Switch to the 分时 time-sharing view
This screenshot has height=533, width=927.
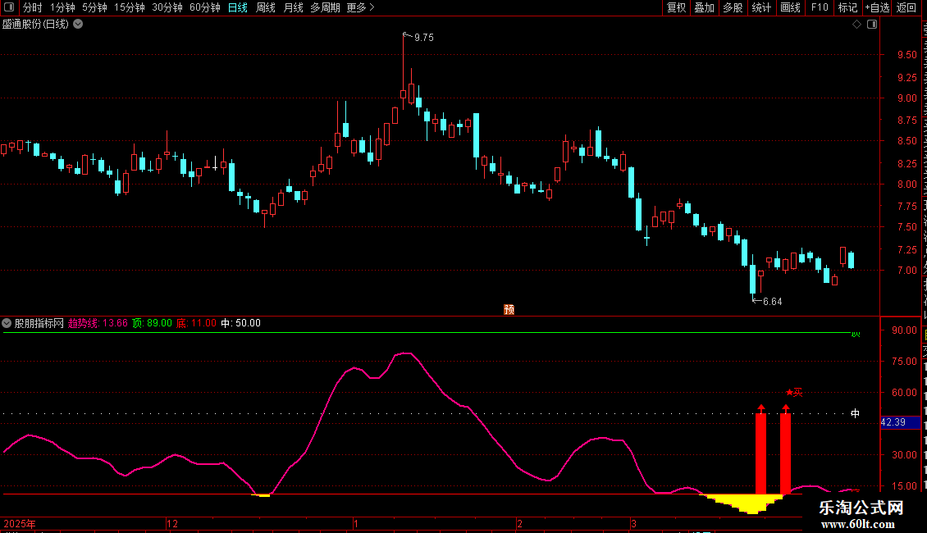(33, 8)
